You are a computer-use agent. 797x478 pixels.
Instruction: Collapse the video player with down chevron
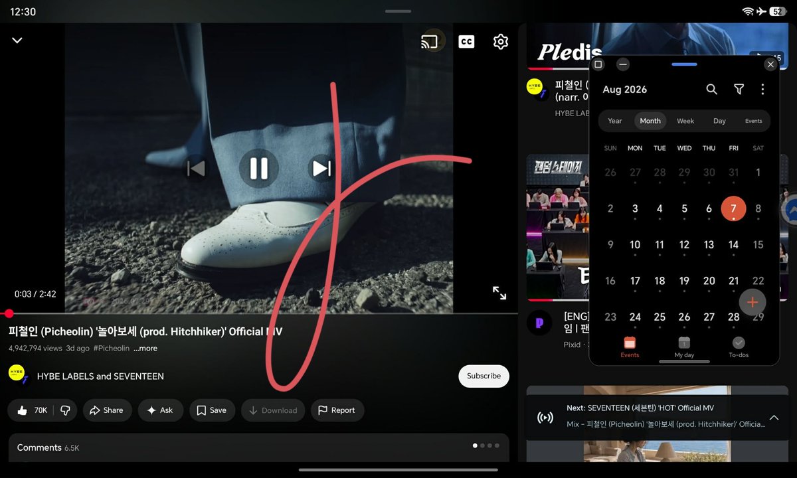[x=17, y=40]
